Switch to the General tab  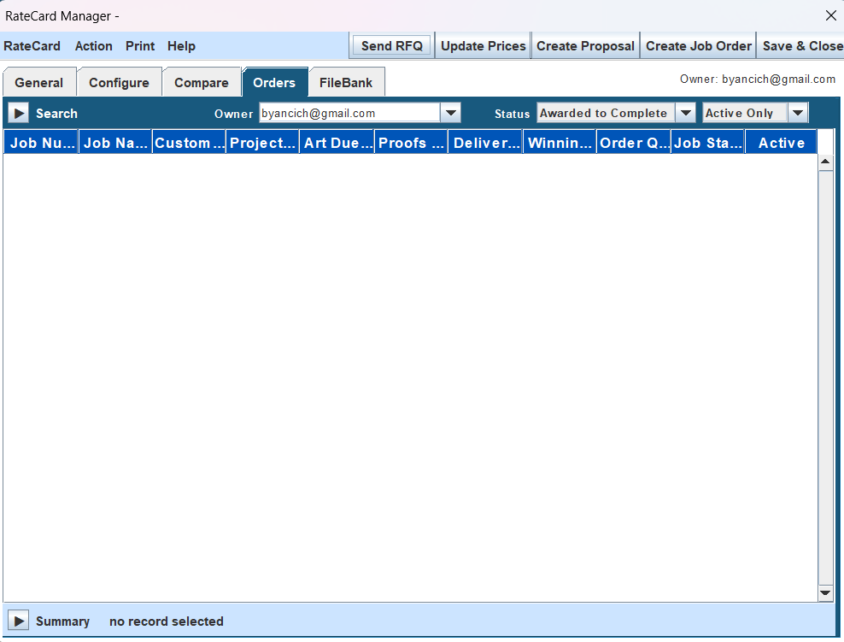tap(39, 83)
